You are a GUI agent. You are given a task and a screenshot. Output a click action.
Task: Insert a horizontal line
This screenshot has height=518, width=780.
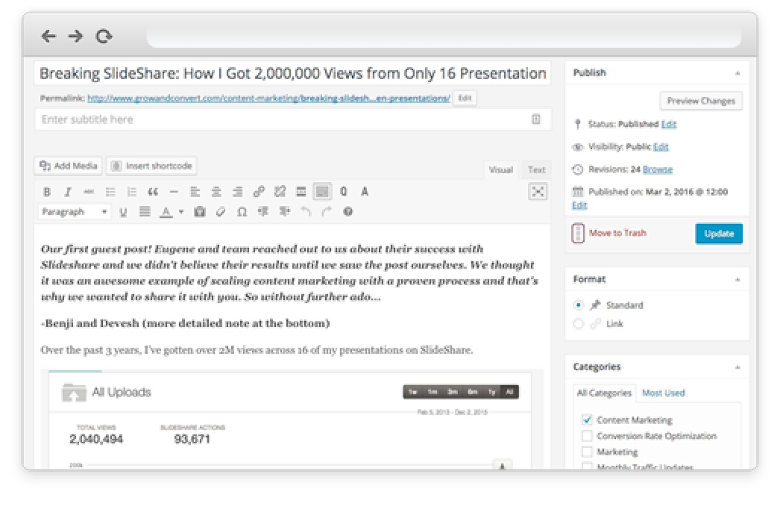coord(174,192)
